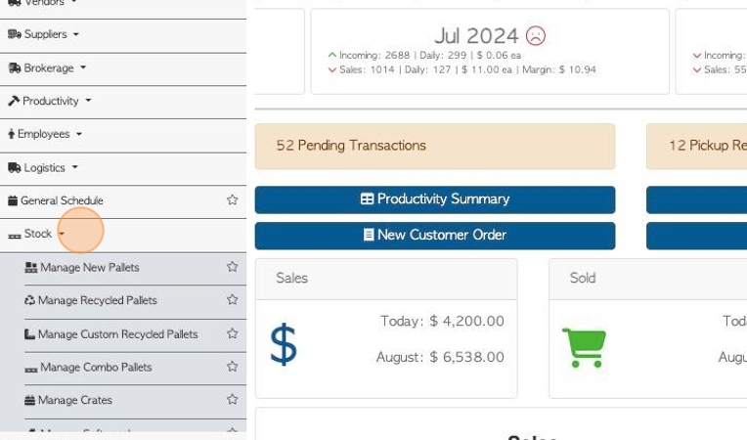Screen dimensions: 747x440
Task: Open the Productivity Summary button
Action: click(x=435, y=199)
